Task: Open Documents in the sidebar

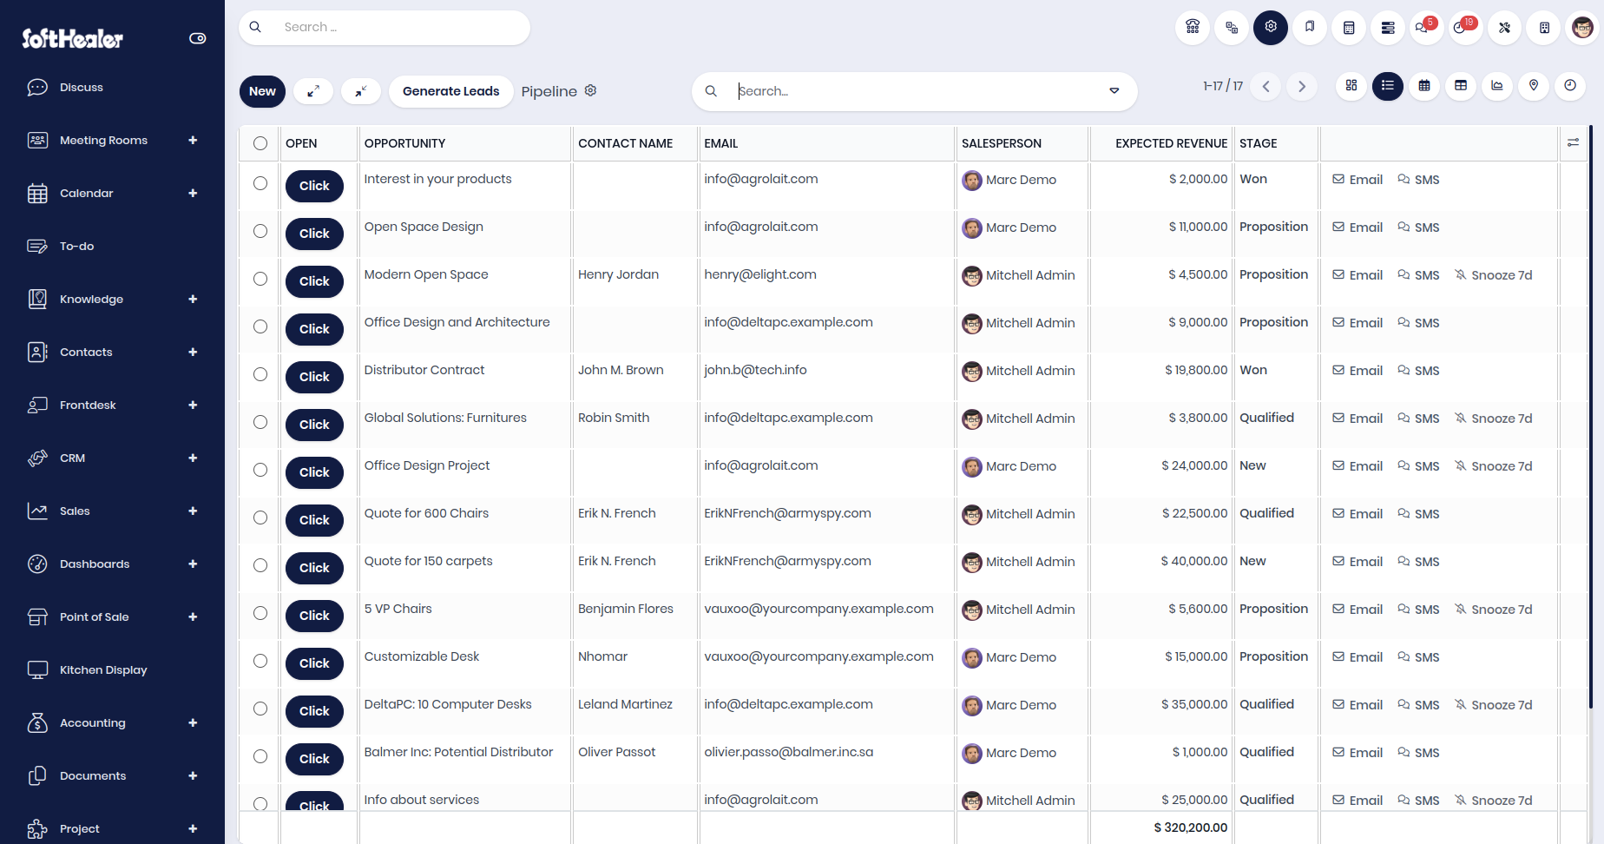Action: (x=93, y=775)
